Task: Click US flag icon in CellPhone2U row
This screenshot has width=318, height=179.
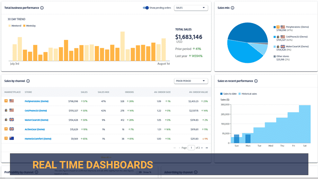Action: tap(12, 110)
